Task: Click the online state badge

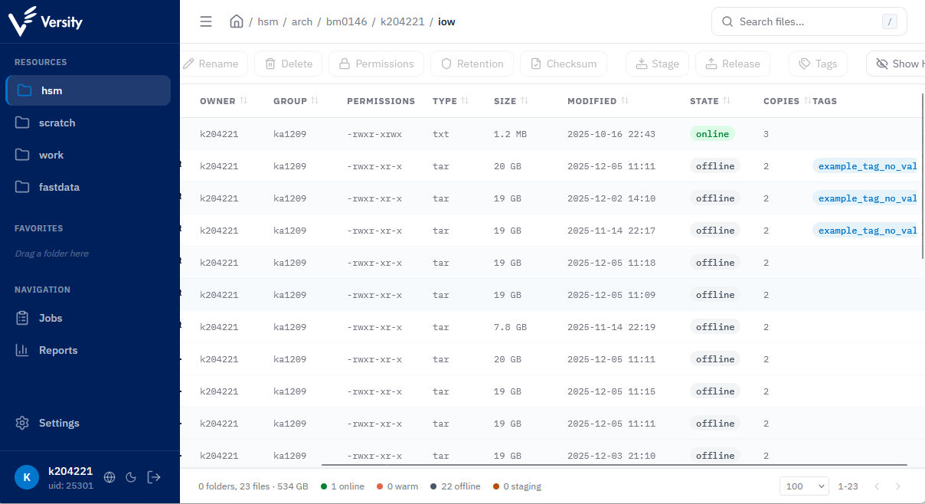Action: click(712, 134)
